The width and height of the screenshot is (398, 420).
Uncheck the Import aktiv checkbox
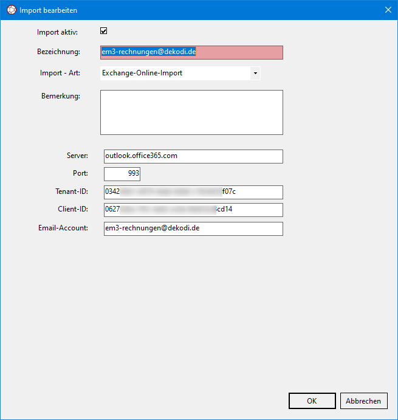tap(104, 31)
